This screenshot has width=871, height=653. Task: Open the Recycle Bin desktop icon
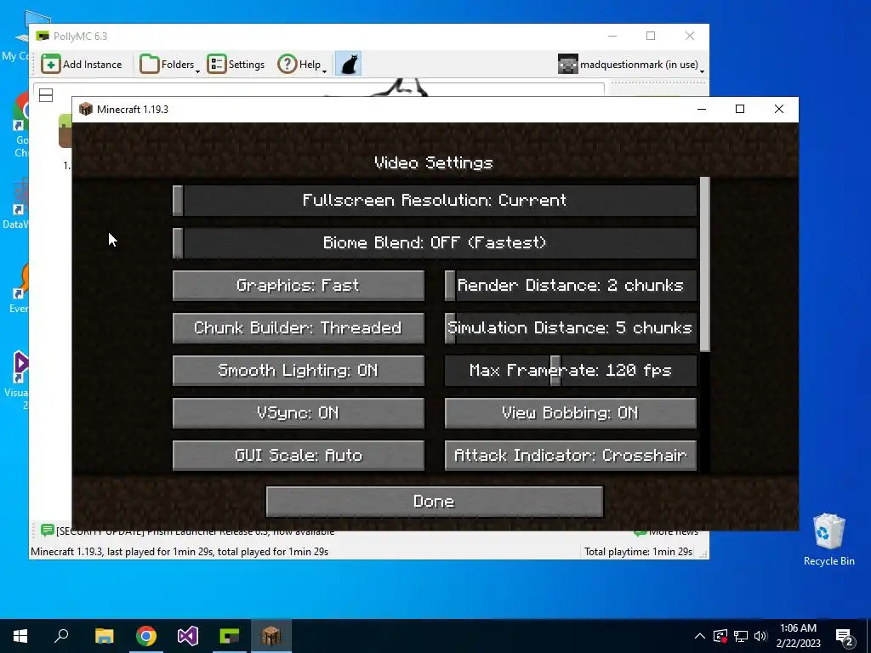(x=828, y=539)
